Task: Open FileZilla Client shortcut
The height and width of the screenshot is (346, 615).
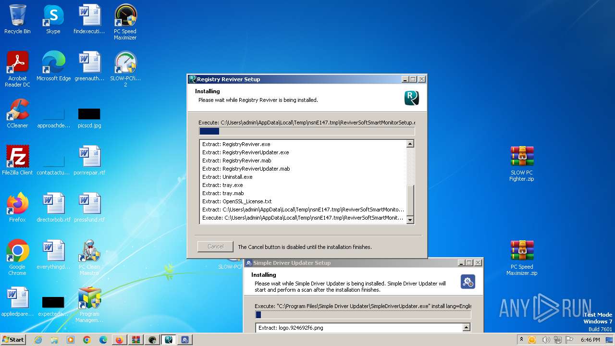Action: click(x=17, y=161)
